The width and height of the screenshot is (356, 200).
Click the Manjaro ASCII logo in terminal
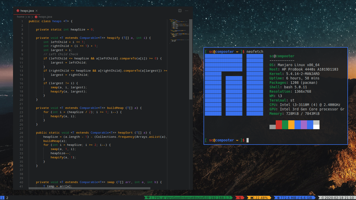234,85
